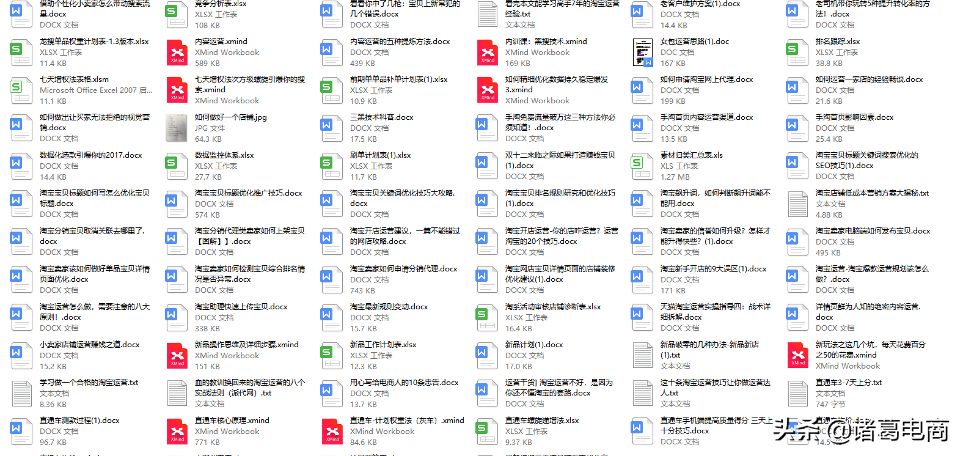Image resolution: width=963 pixels, height=456 pixels.
Task: Select the text icon of 直通车3-7天上分.txt
Action: pos(797,394)
